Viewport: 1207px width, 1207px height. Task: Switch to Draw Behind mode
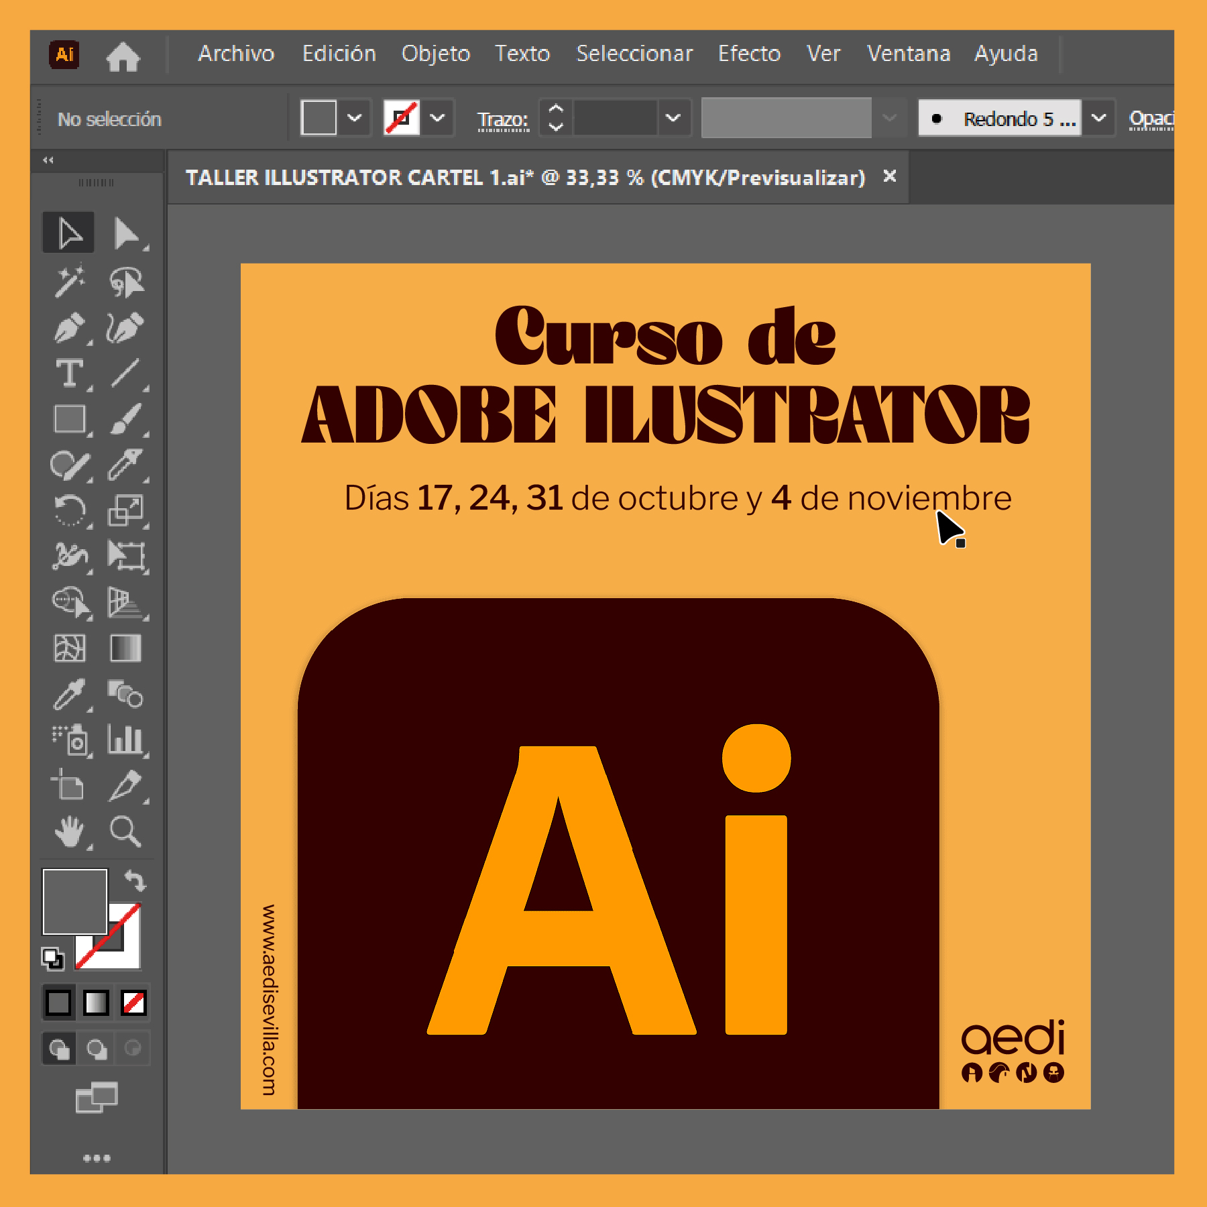[97, 1049]
